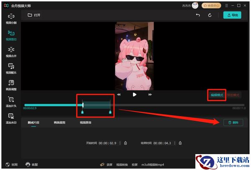Select the 删减片段 tab
The image size is (251, 170).
(33, 122)
